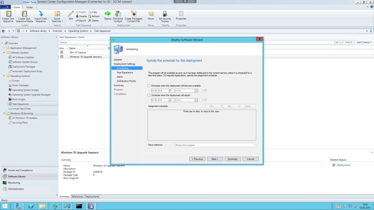Open PowerShell from the taskbar
The width and height of the screenshot is (374, 210).
click(x=31, y=206)
